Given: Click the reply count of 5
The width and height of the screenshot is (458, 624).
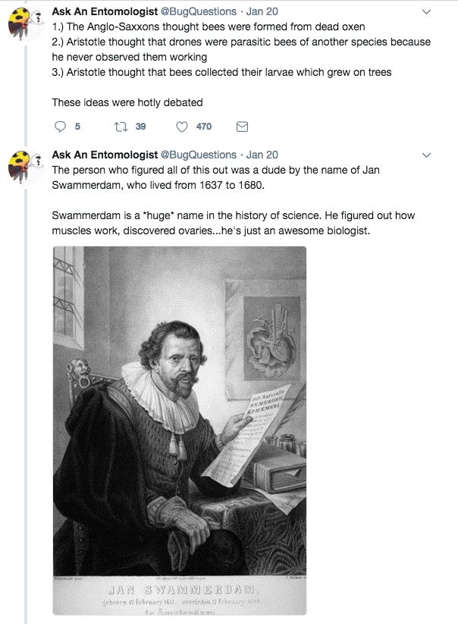Looking at the screenshot, I should click(77, 127).
